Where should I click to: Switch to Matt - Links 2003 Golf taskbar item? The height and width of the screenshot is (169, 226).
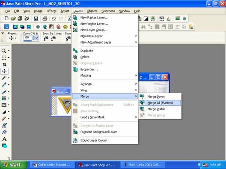coord(143,165)
